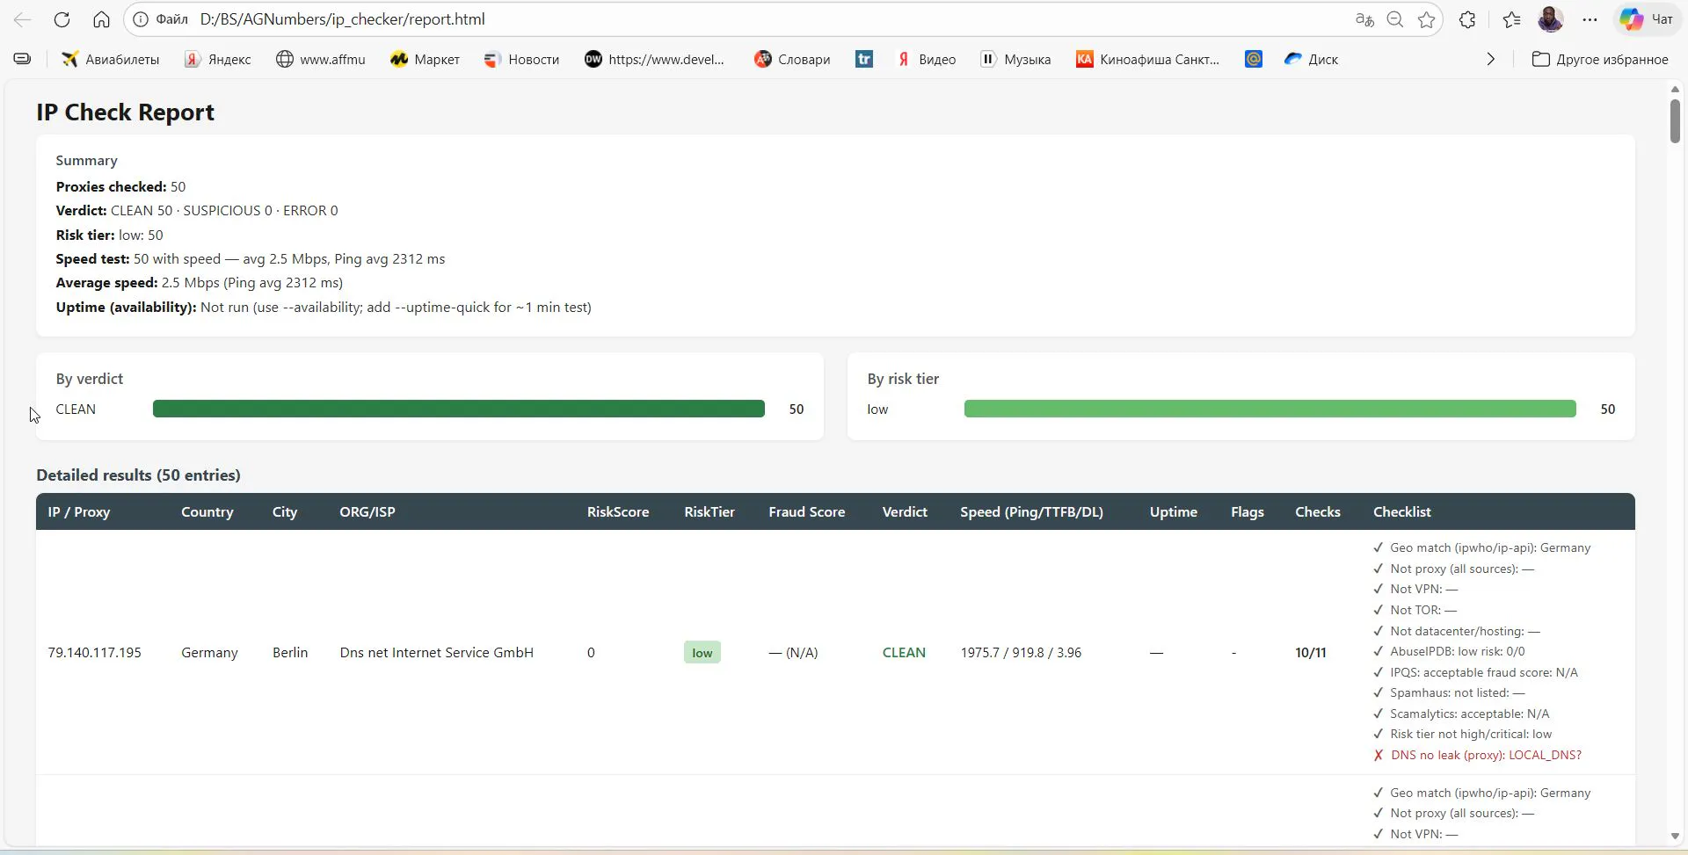This screenshot has height=855, width=1688.
Task: Open the extensions puzzle icon
Action: [x=1467, y=19]
